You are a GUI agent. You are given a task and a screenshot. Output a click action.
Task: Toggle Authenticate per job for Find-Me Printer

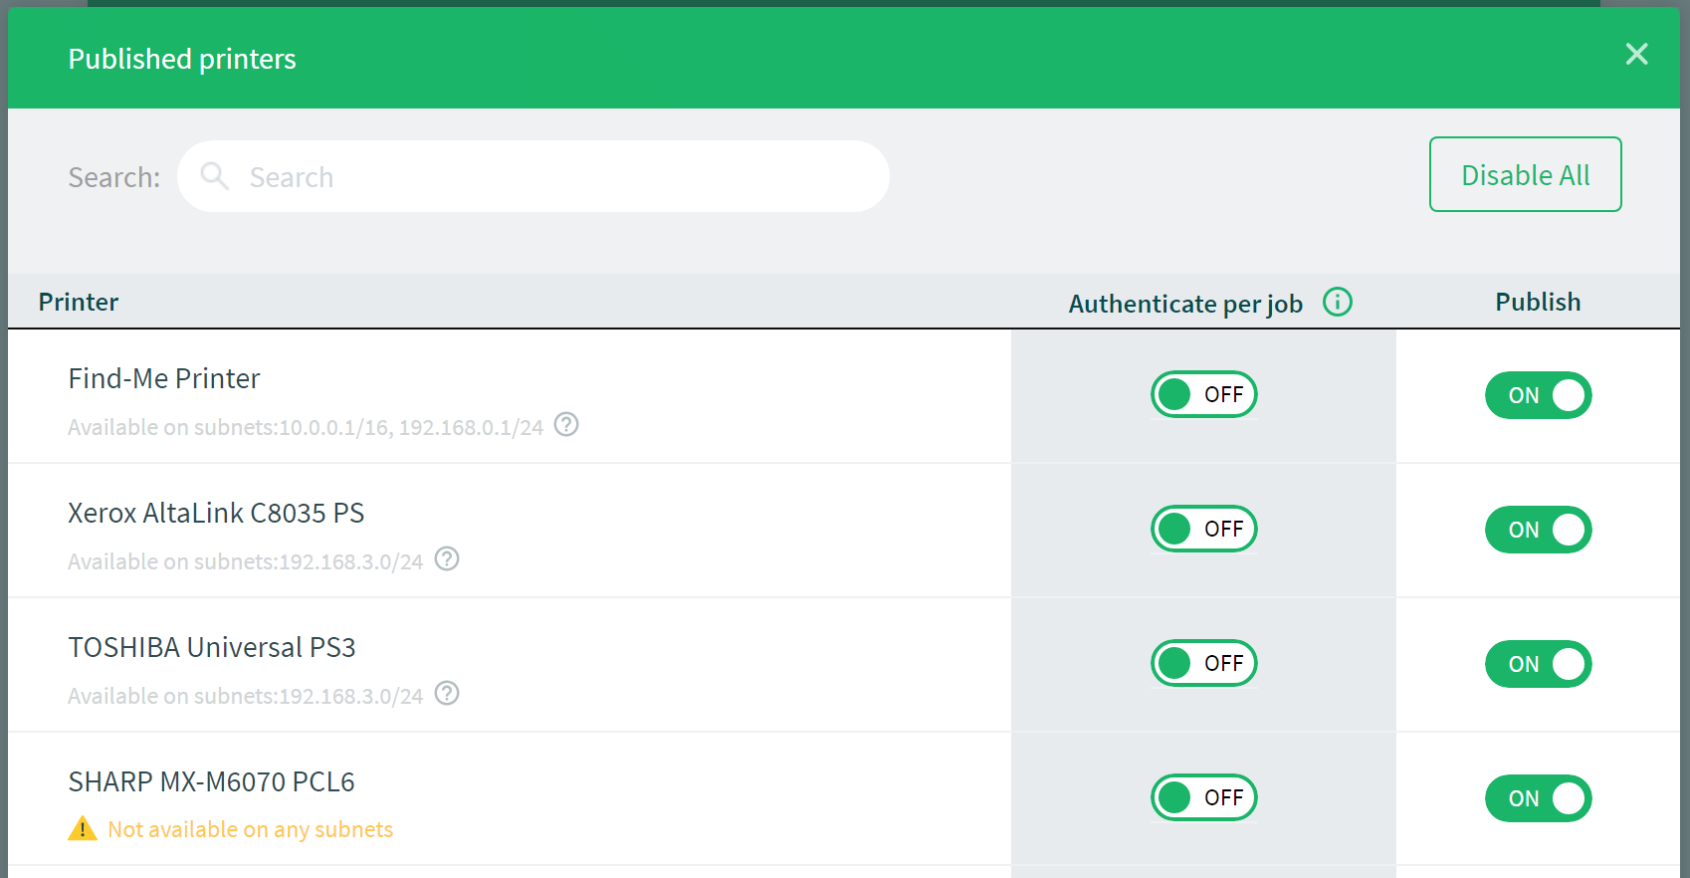click(1204, 394)
